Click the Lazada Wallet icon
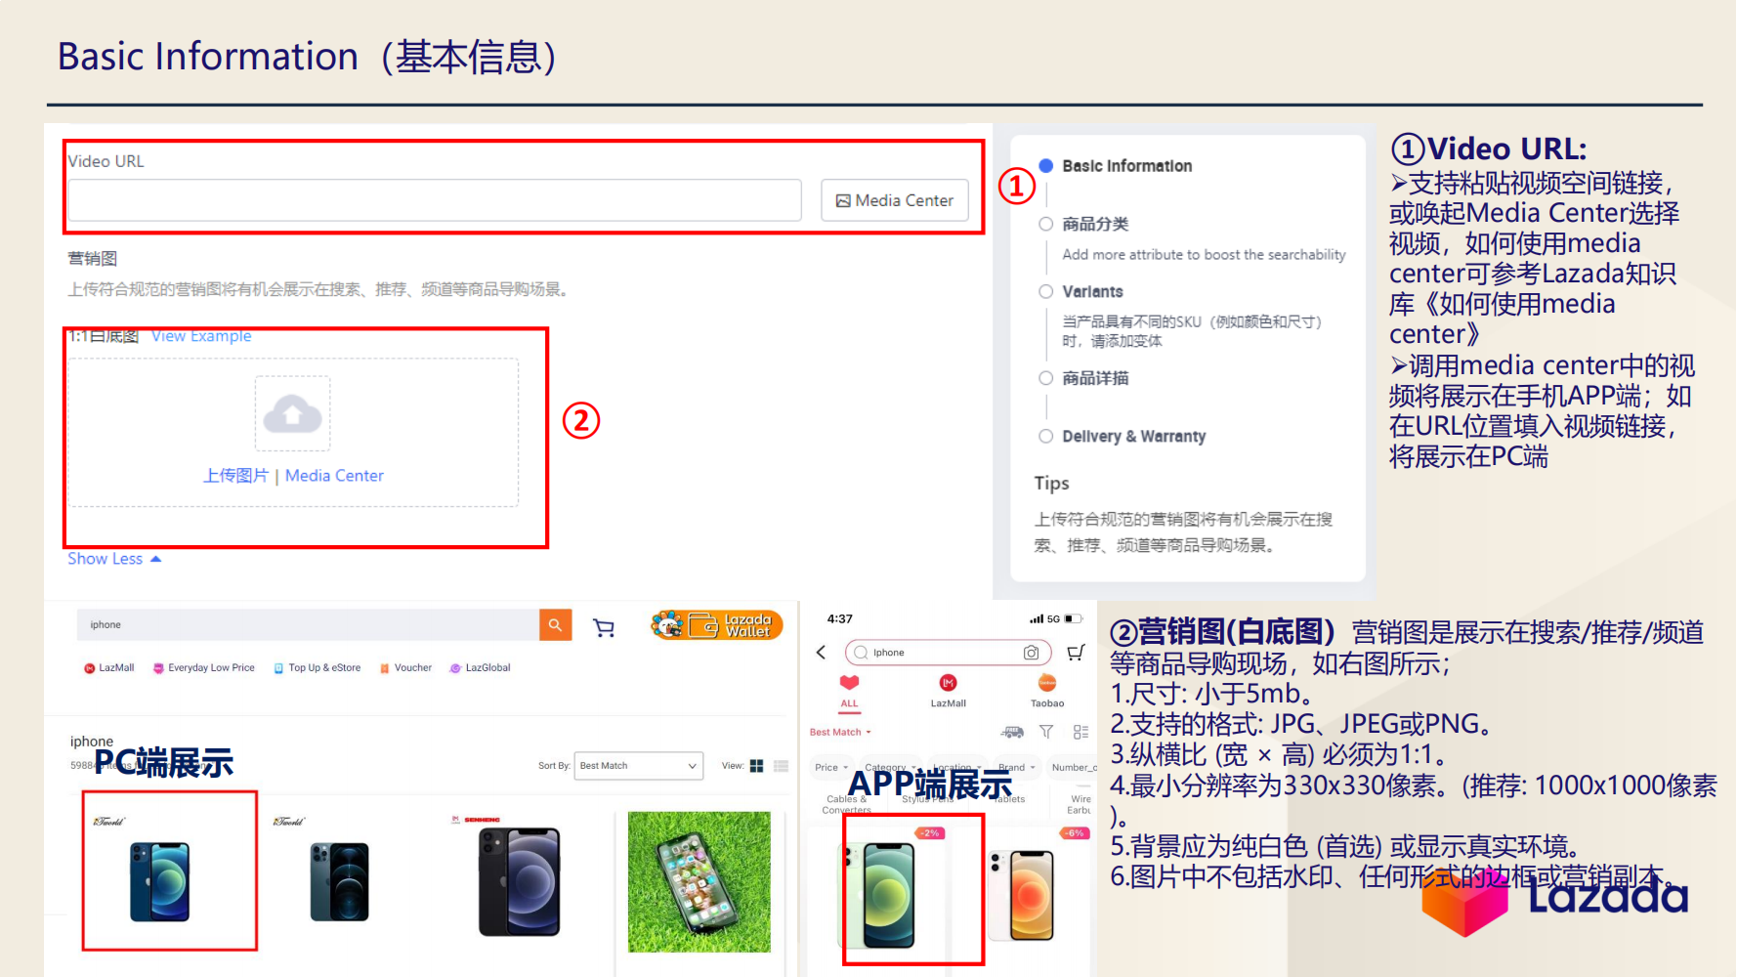 click(716, 624)
